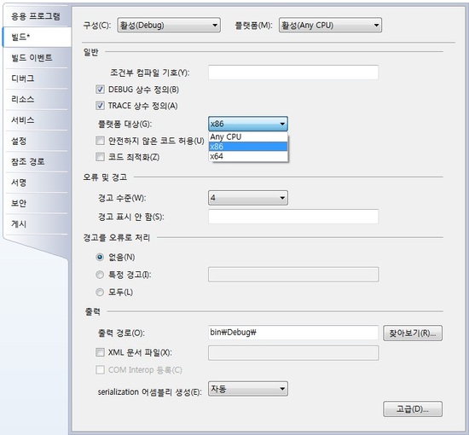Enable 코드 최적화 checkbox
Screen dimensions: 469x435
coord(100,157)
